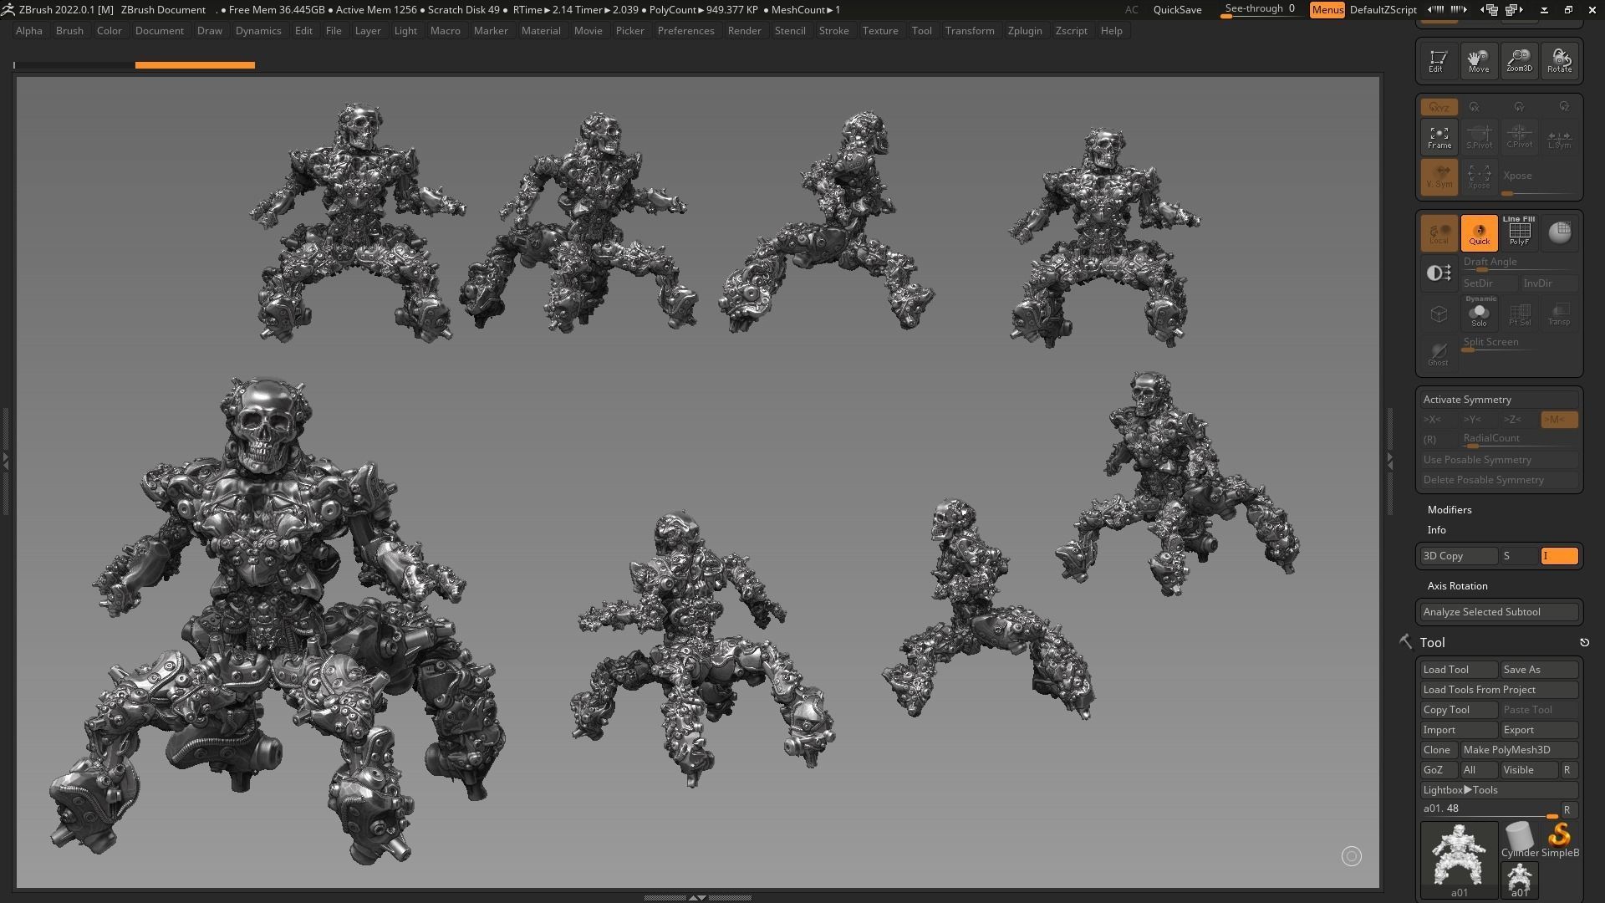
Task: Open the Zplugin menu
Action: [x=1024, y=31]
